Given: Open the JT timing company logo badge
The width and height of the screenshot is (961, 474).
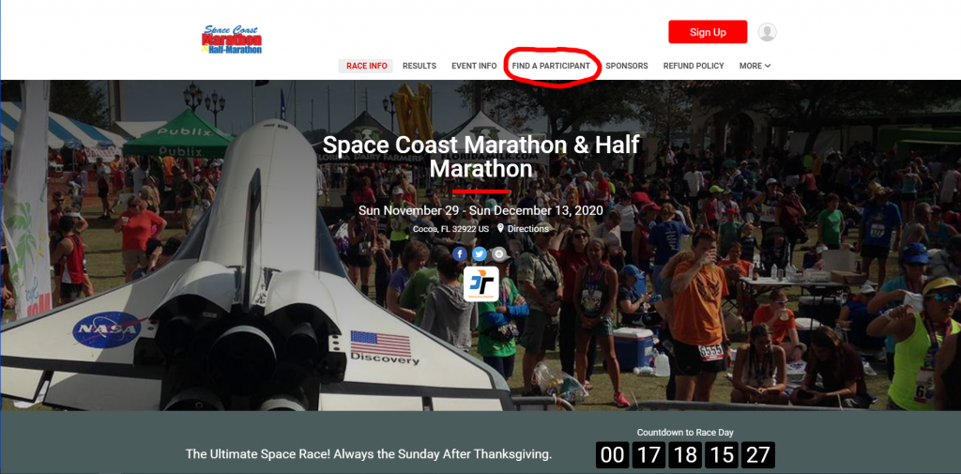Looking at the screenshot, I should (x=481, y=283).
